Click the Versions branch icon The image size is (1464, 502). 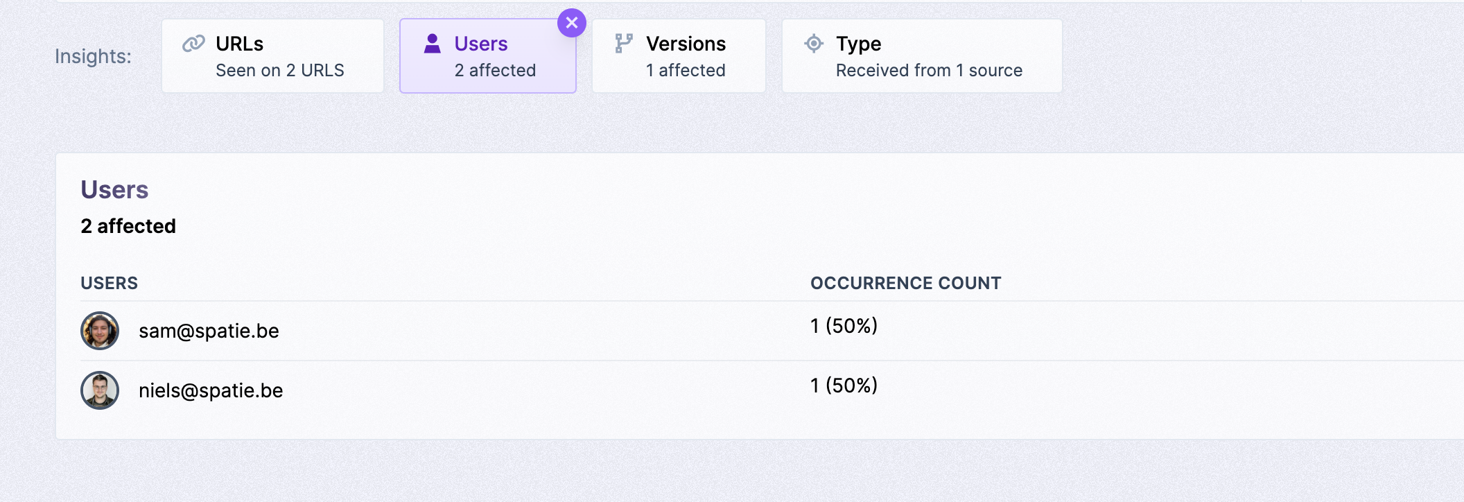pos(624,44)
